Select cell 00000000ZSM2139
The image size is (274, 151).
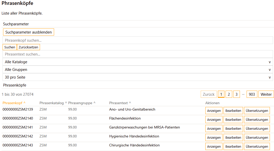tap(18, 110)
